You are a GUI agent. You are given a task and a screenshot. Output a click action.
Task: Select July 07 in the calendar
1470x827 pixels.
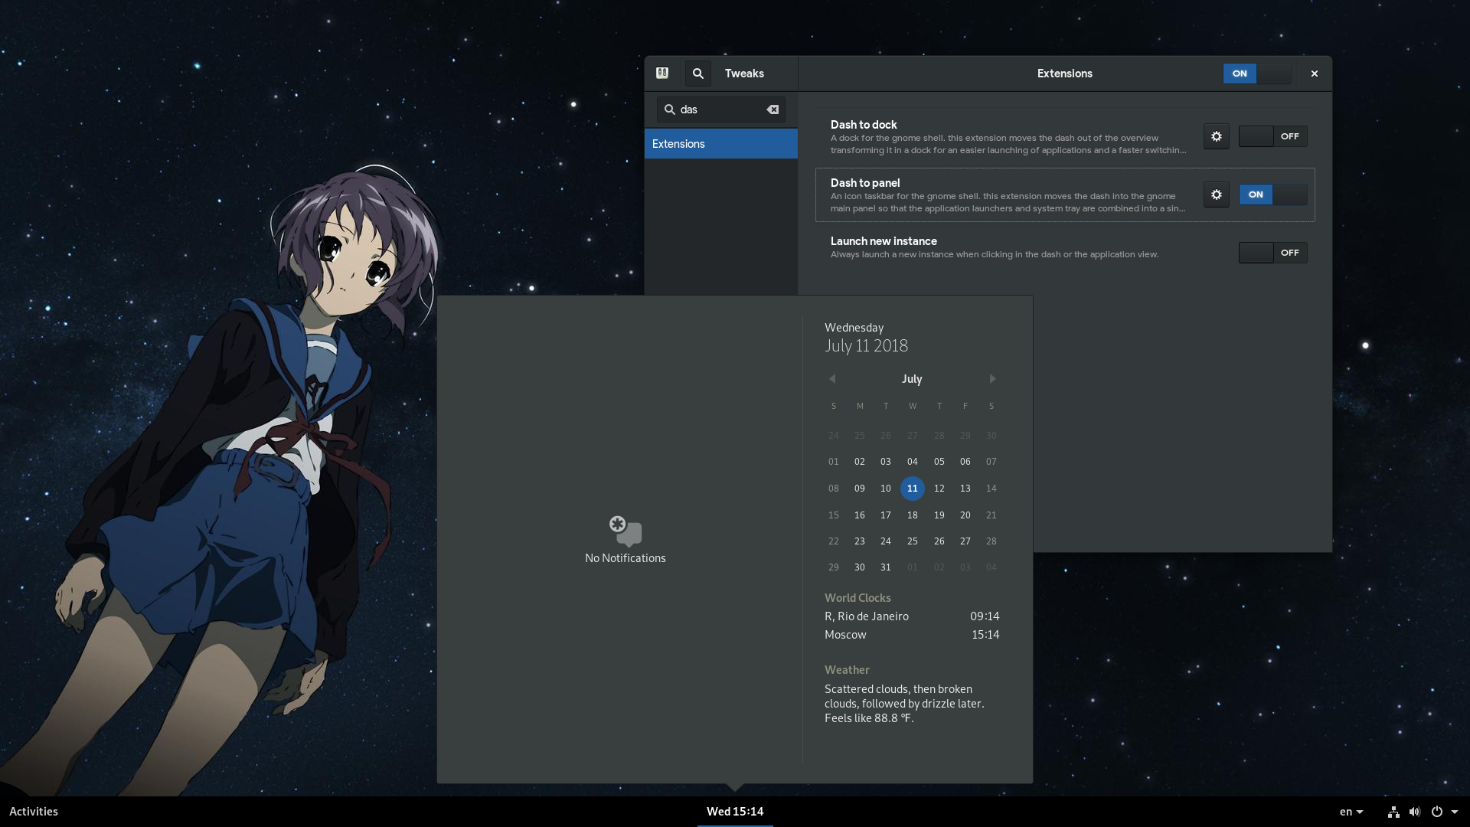991,462
